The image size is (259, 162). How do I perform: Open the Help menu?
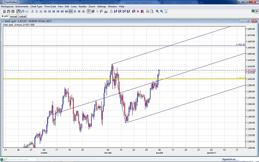coord(121,7)
